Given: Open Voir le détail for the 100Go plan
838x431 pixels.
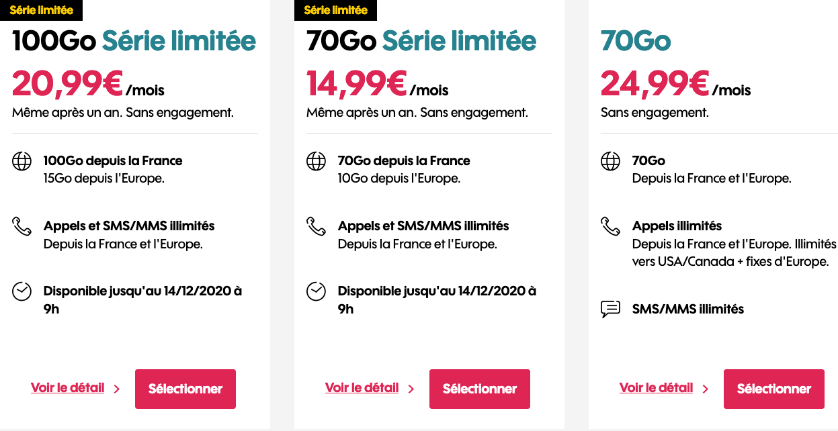Looking at the screenshot, I should pos(68,388).
